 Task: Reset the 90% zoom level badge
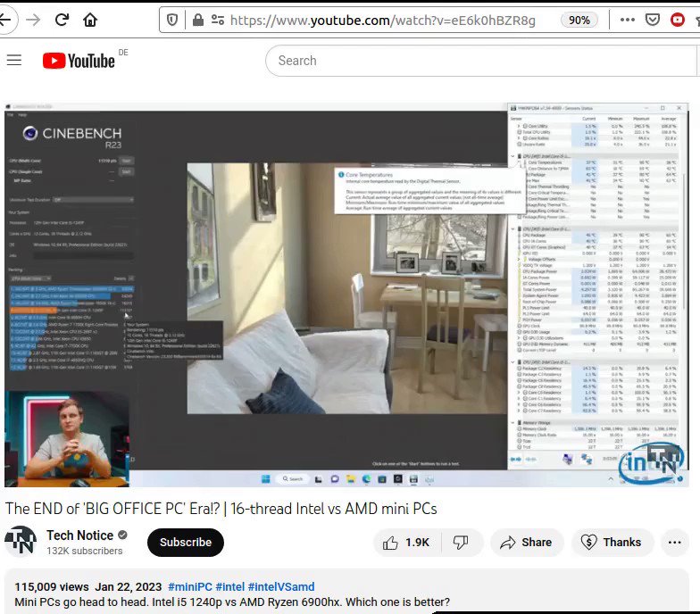click(x=579, y=20)
